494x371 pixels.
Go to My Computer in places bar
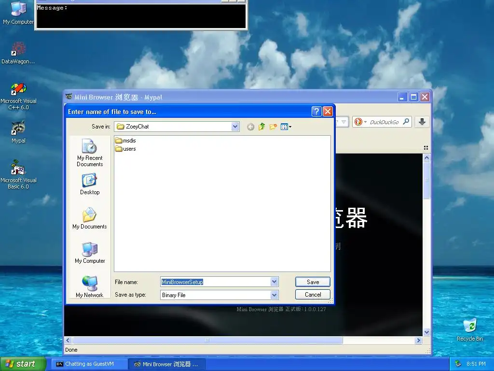[90, 253]
